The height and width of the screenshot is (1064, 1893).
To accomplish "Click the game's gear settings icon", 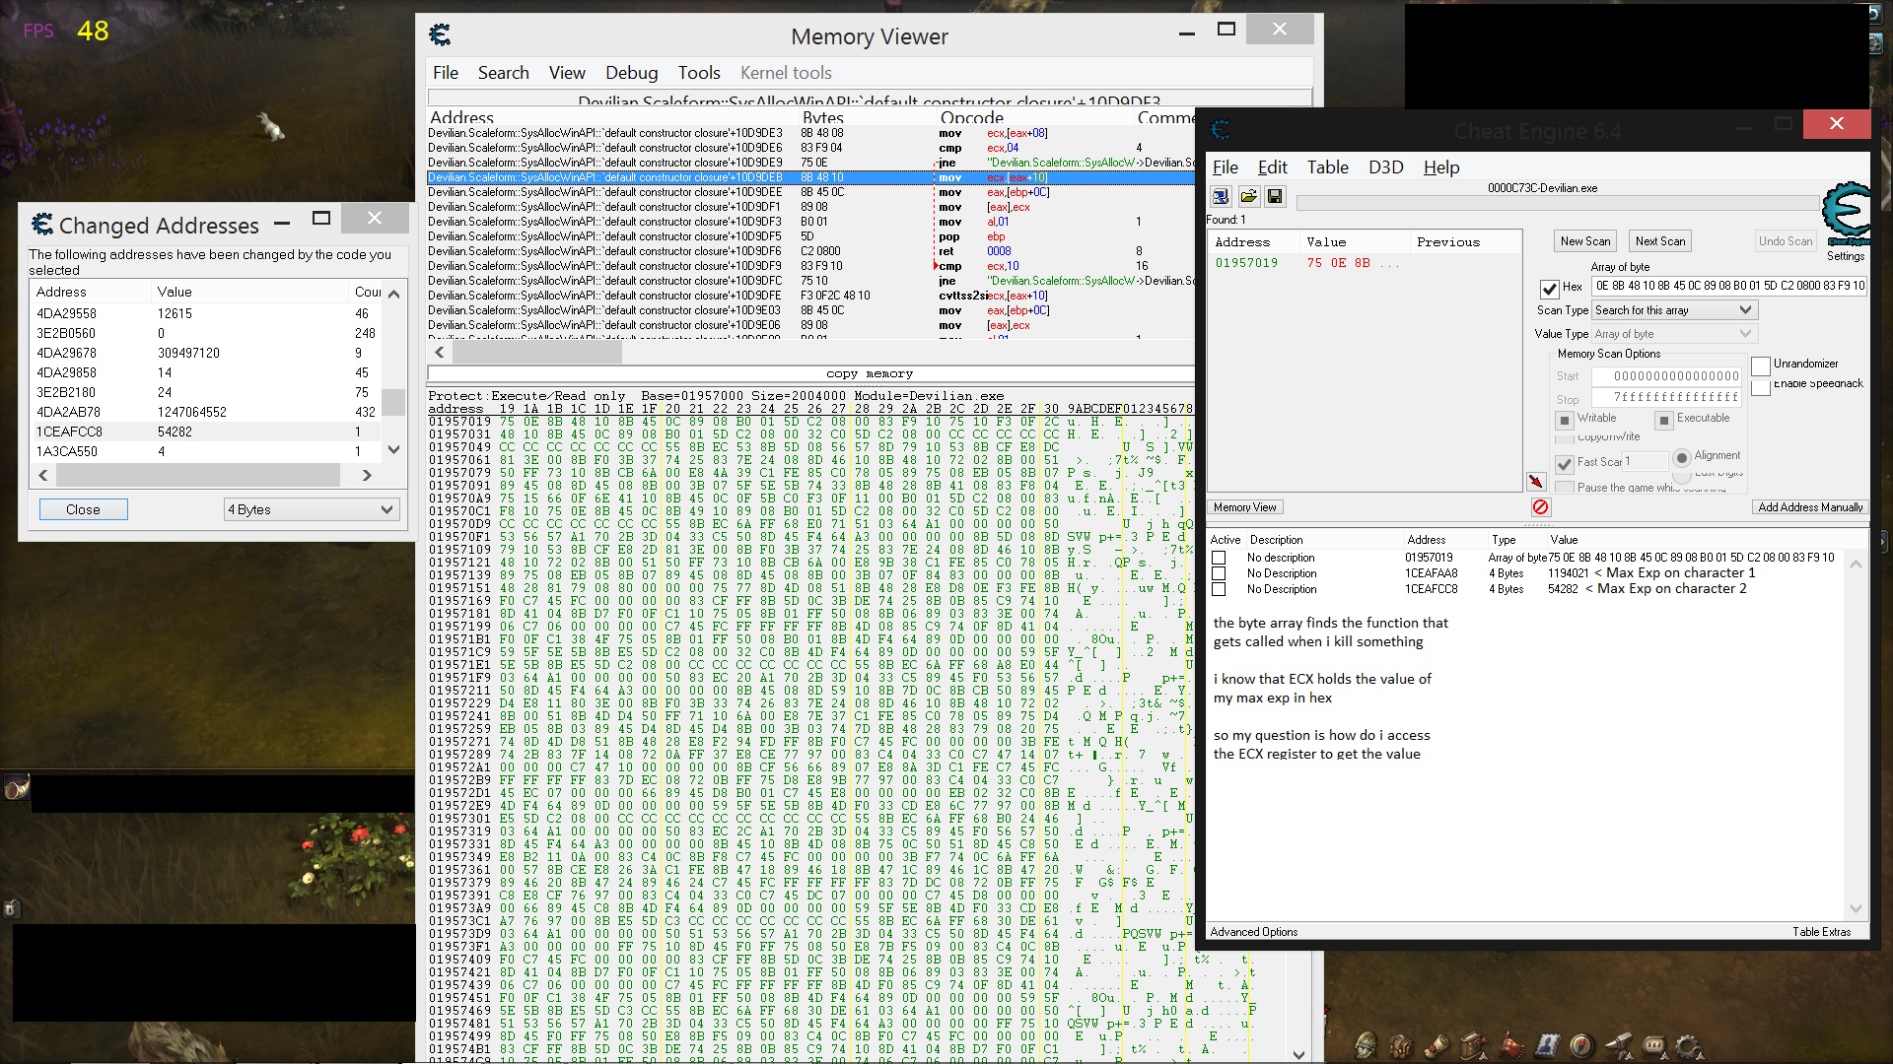I will tap(1689, 1045).
